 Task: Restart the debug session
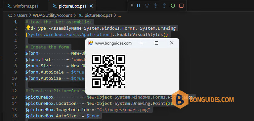point(173,6)
